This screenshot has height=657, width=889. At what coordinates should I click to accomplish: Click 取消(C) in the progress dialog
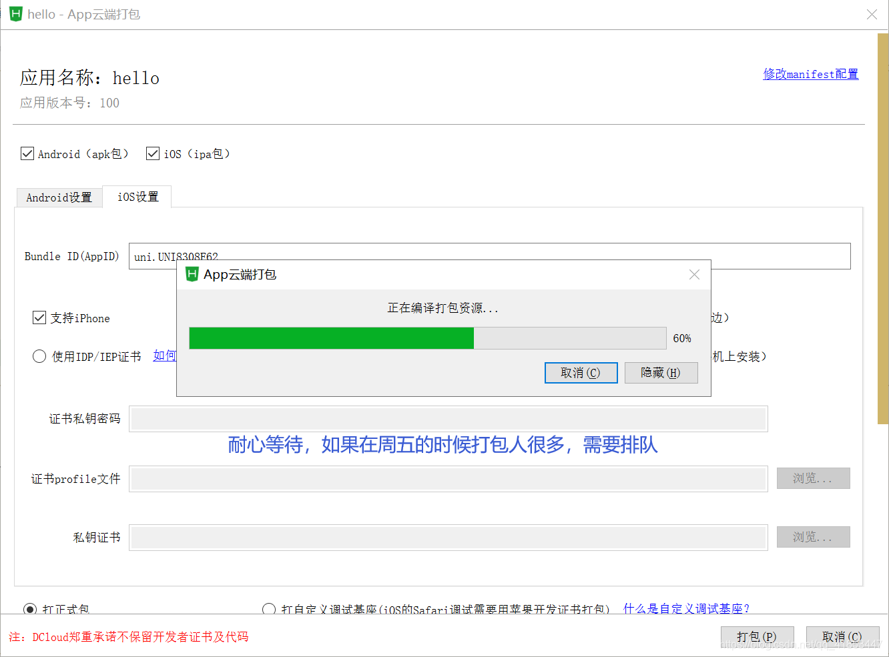(x=581, y=373)
